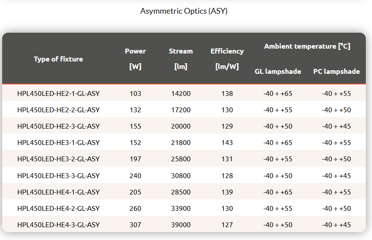Screen dimensions: 372x240
Task: Select the Power [W] column header
Action: point(135,59)
